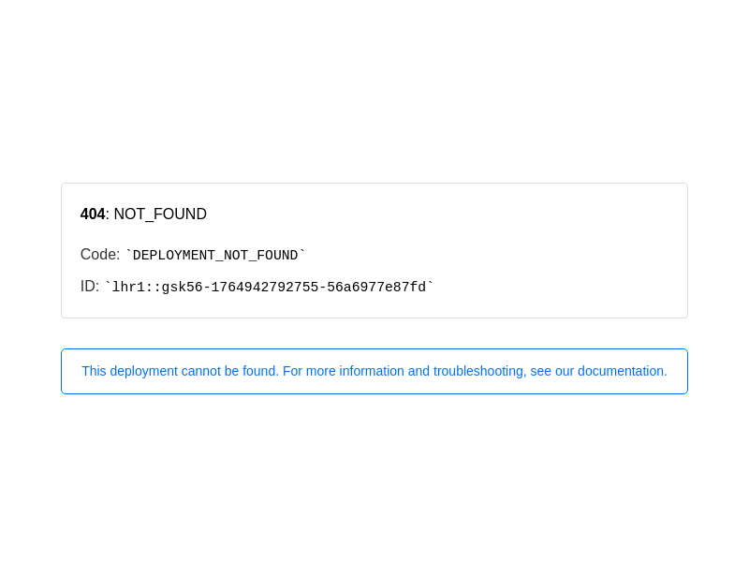Click the word 'DEPLOYMENT' in the error code

(174, 255)
